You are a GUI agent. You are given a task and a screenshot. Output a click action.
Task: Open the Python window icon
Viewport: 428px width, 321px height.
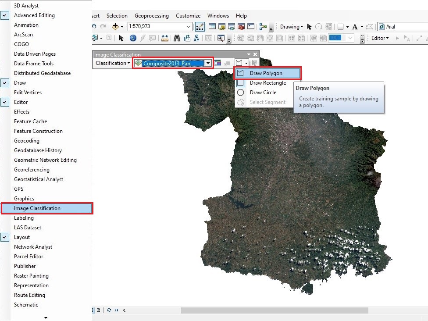pos(251,26)
